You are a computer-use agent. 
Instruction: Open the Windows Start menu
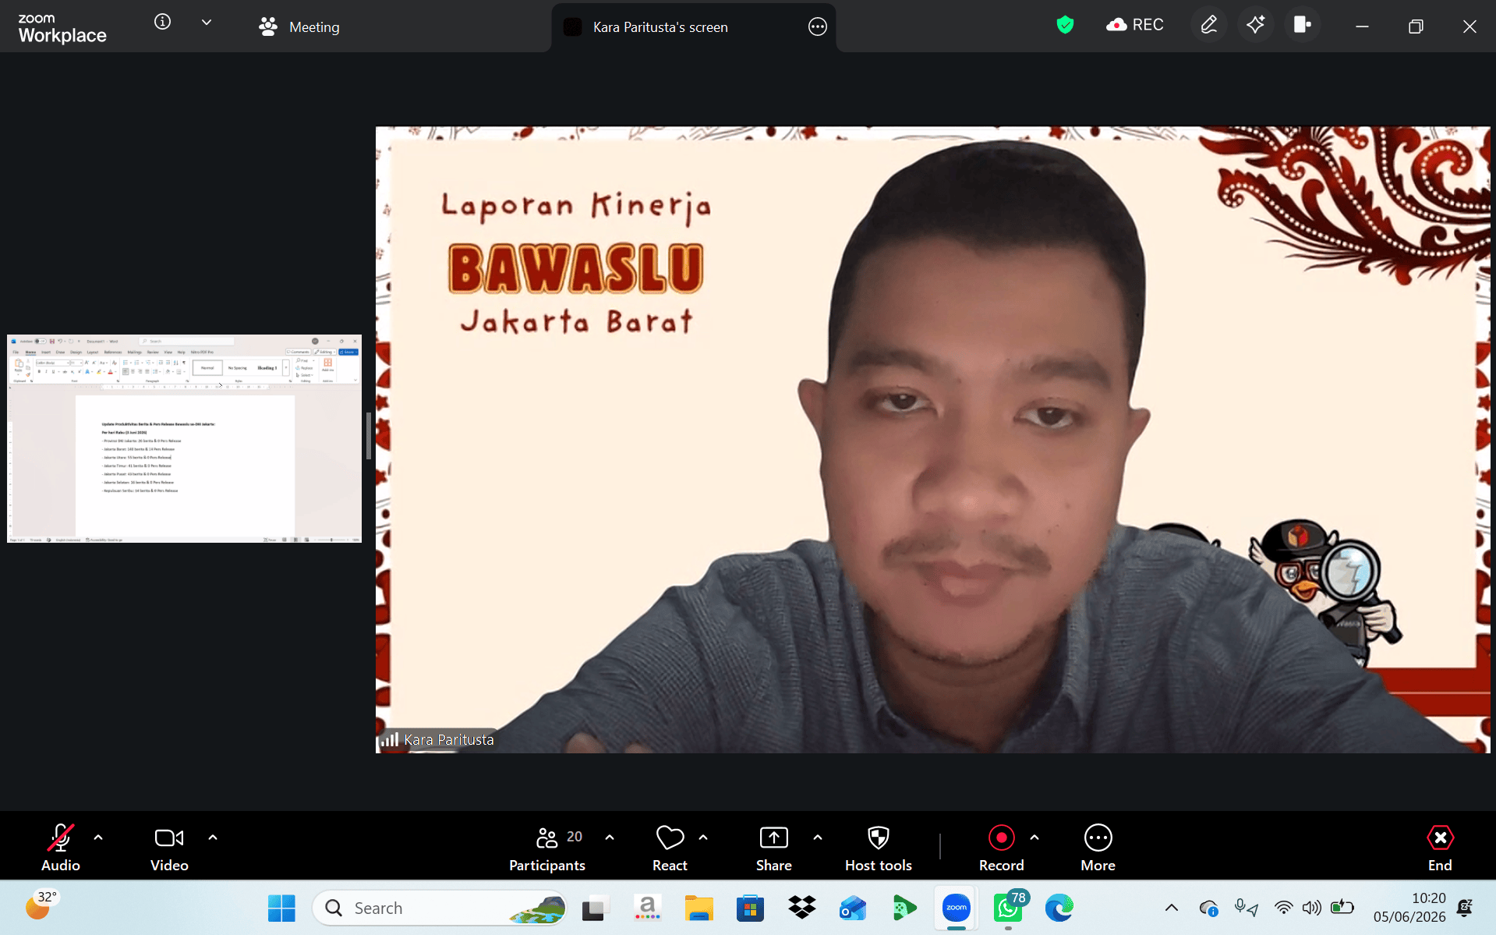[x=281, y=908]
